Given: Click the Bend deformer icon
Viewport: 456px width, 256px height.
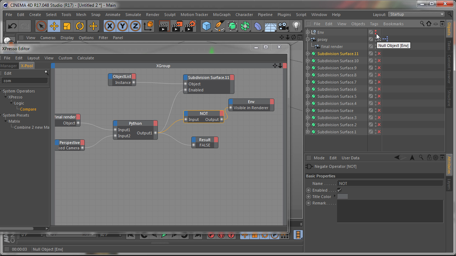Looking at the screenshot, I should (x=258, y=26).
